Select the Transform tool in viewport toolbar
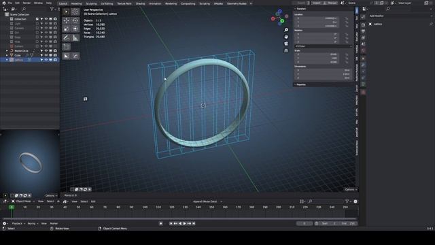Viewport: 435px width, 245px height. [75, 29]
